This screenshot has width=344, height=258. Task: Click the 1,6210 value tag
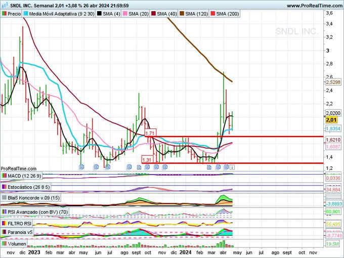[333, 140]
